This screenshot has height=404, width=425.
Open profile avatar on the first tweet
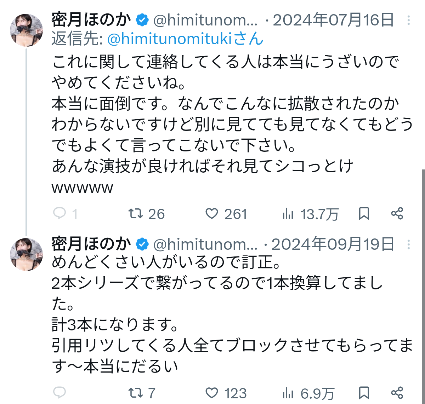(27, 30)
